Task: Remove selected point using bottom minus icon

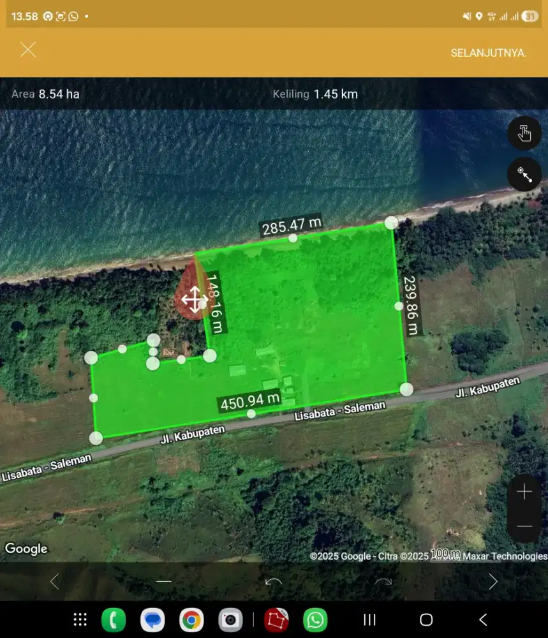Action: coord(164,581)
